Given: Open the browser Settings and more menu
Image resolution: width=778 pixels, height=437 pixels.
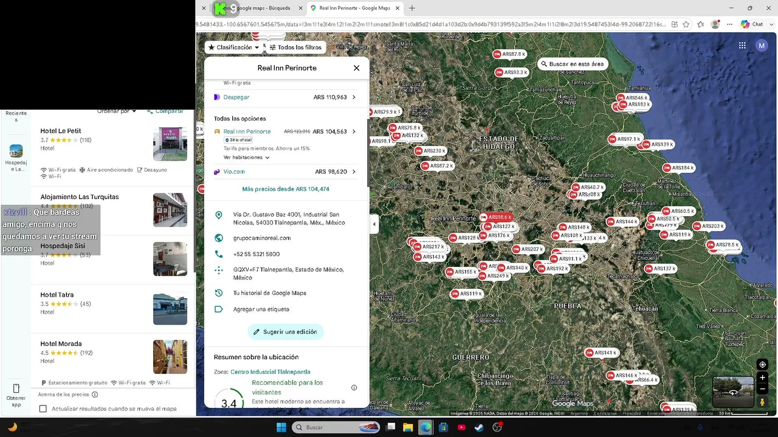Looking at the screenshot, I should (729, 24).
